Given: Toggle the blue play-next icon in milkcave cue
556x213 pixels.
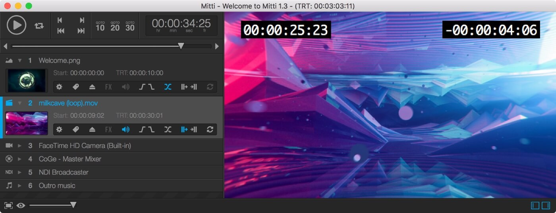Looking at the screenshot, I should click(184, 129).
